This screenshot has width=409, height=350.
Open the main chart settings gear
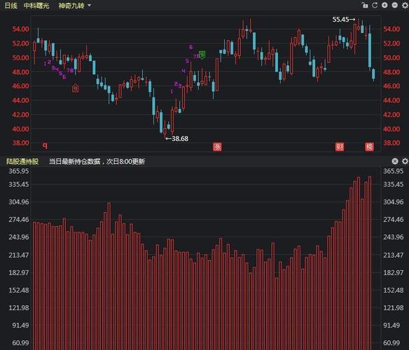click(x=405, y=5)
